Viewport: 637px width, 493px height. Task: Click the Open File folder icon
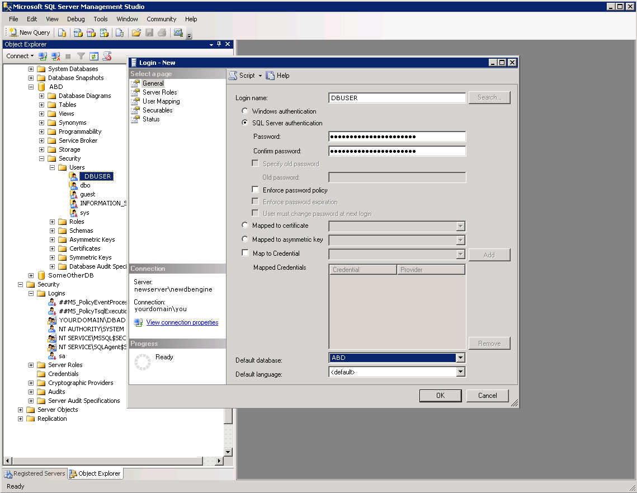pos(136,32)
